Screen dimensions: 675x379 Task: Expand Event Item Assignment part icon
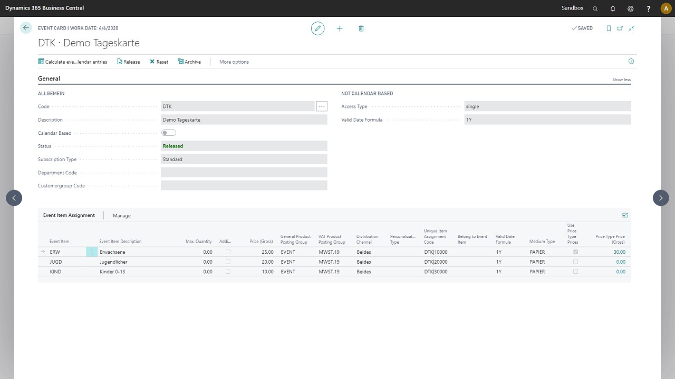[625, 215]
